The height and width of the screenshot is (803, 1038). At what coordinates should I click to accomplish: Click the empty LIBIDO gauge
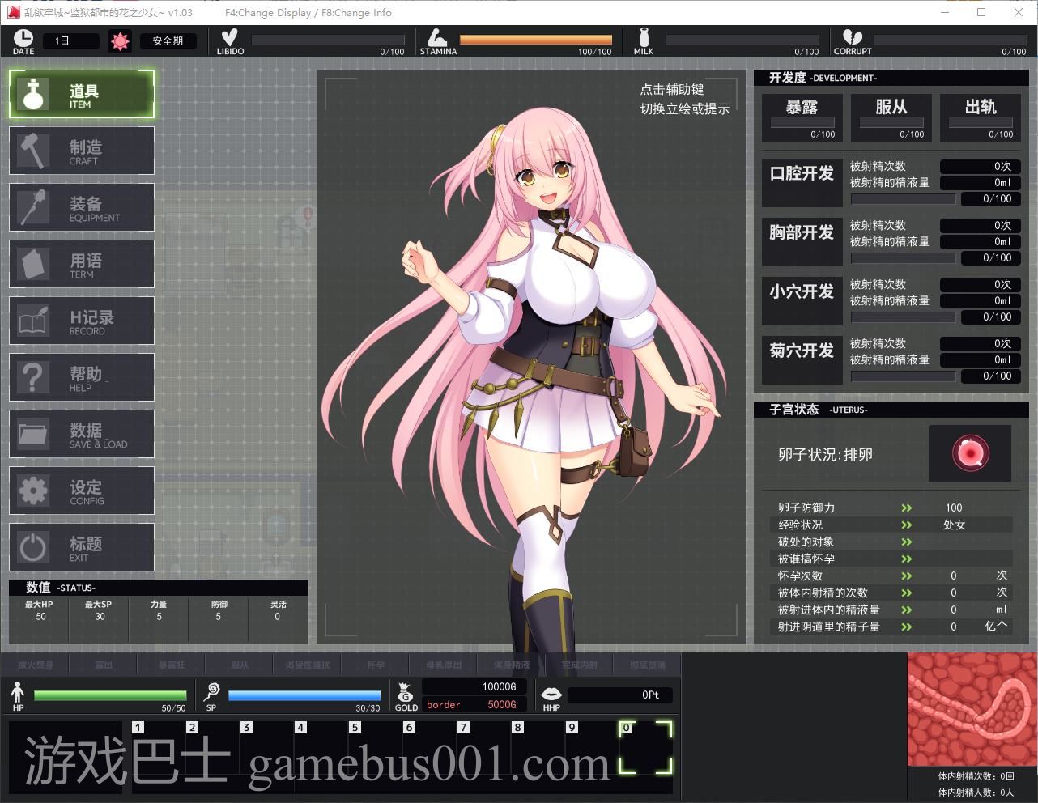click(328, 40)
